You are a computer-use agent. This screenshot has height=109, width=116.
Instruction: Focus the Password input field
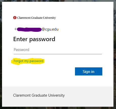58,50
